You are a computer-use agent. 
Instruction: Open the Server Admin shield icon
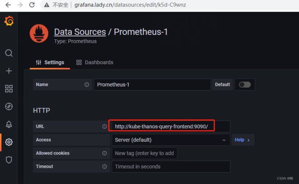coord(9,160)
